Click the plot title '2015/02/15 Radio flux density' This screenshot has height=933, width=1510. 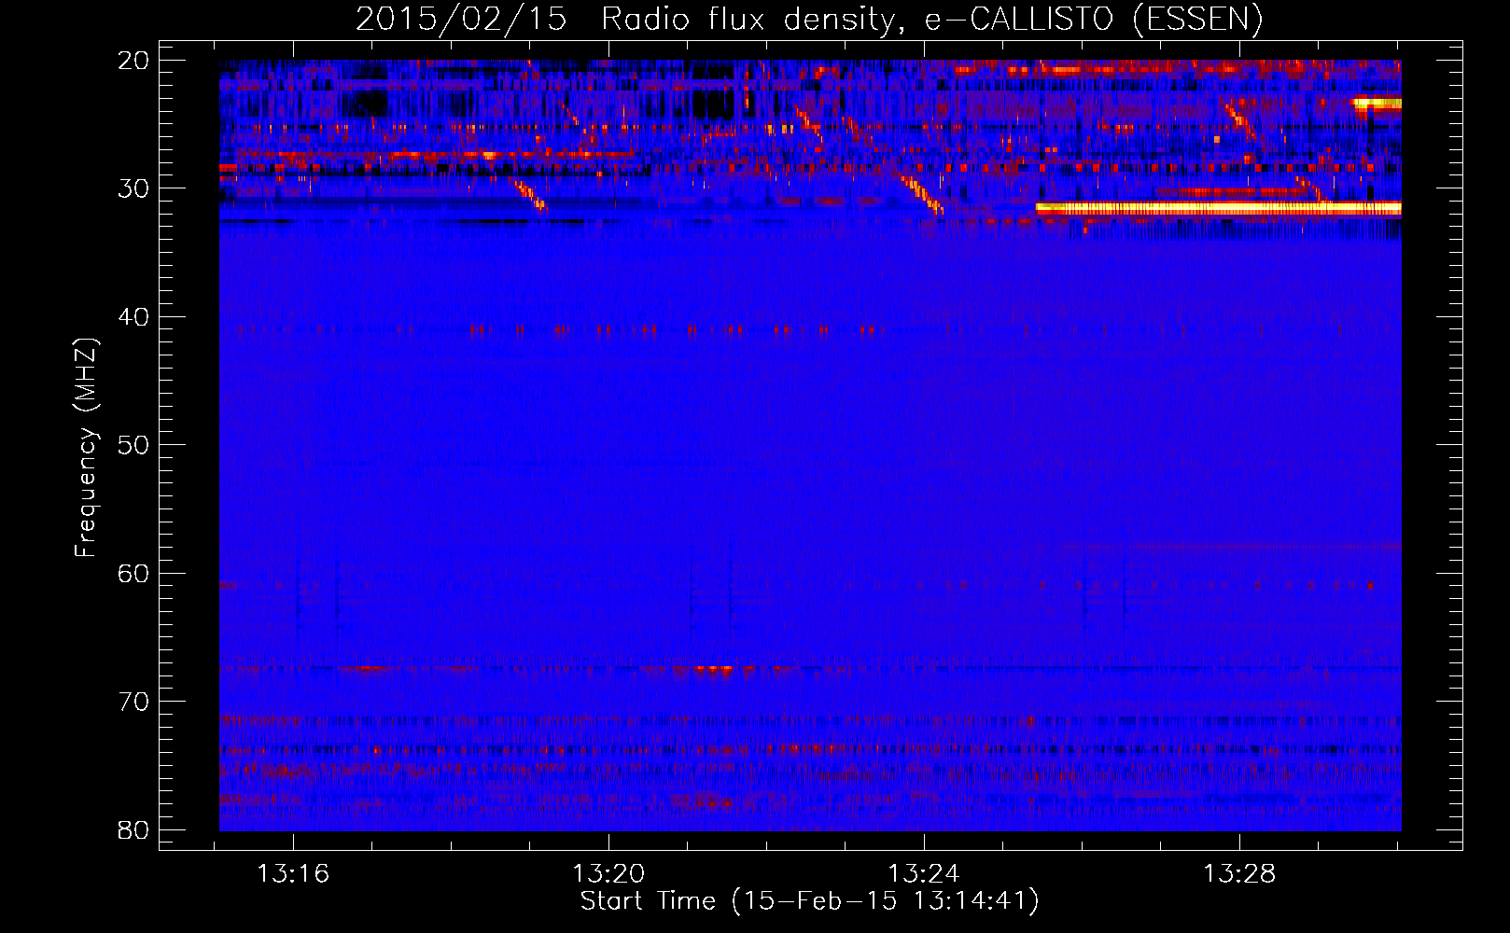[624, 20]
